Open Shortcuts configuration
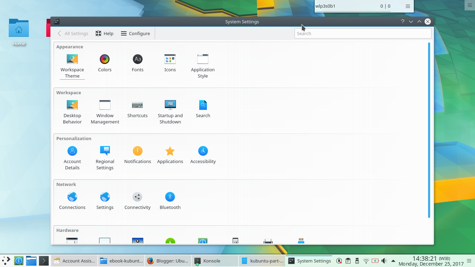The height and width of the screenshot is (267, 475). pos(137,108)
